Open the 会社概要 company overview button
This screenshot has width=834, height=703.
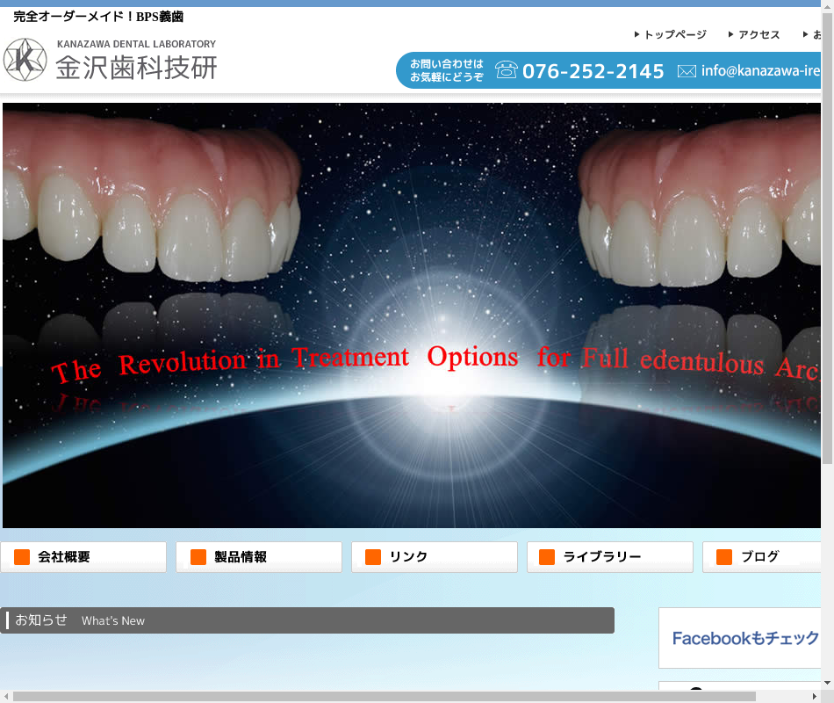(x=83, y=557)
